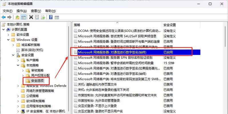Select 将未加密的密码发送到第三方 SMB policy
Image resolution: width=228 pixels, height=114 pixels.
click(119, 79)
